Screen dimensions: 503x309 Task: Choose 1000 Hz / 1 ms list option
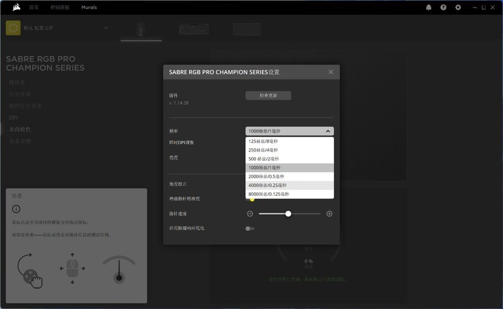click(290, 168)
